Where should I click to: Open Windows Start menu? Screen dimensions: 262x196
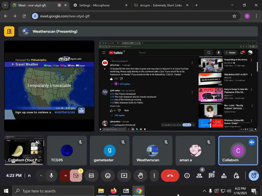[6, 191]
